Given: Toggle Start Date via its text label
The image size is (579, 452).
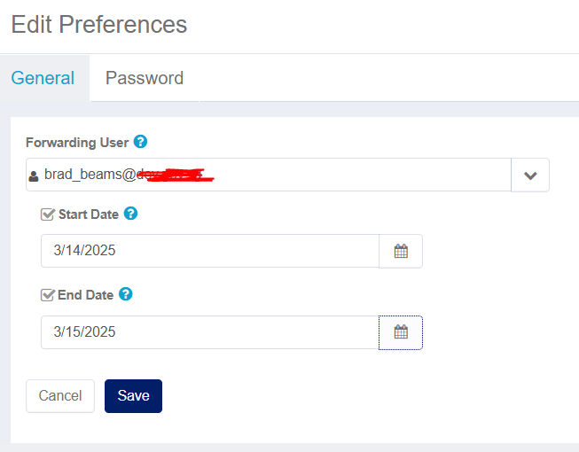Looking at the screenshot, I should click(x=89, y=214).
